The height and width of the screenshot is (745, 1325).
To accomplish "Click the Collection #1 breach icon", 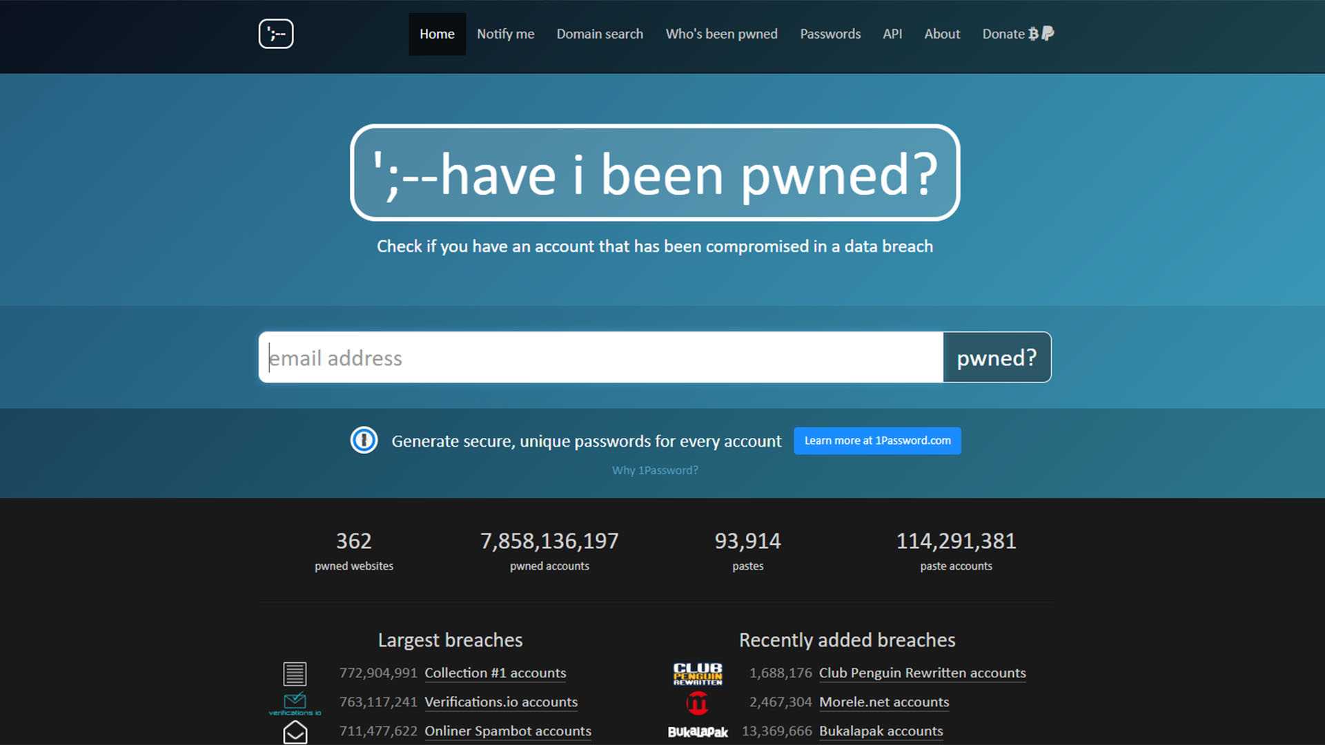I will 295,673.
